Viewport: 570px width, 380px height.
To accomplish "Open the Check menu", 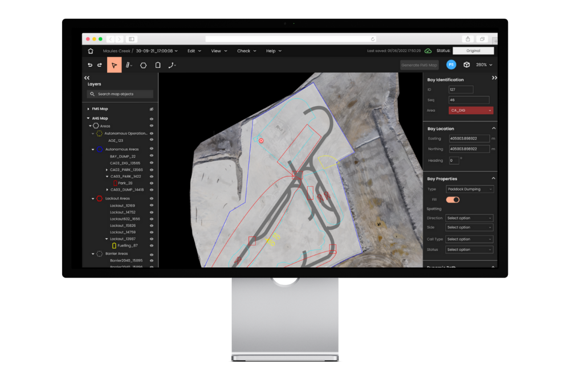I will [x=246, y=51].
